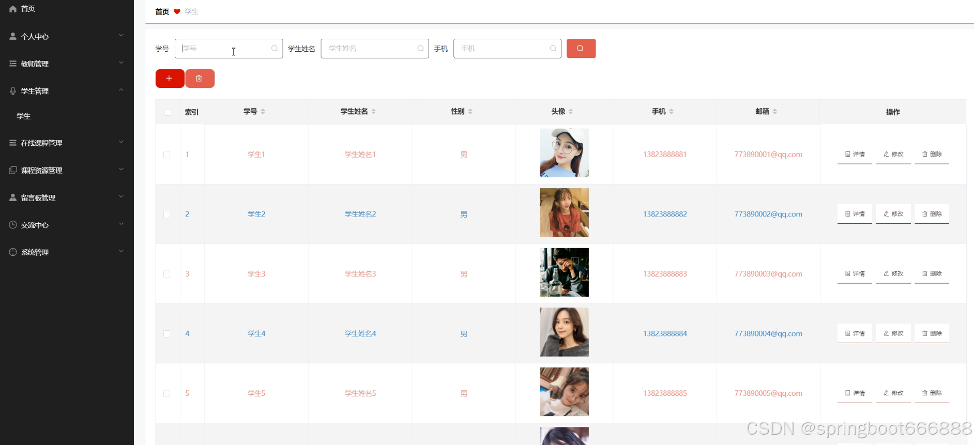Viewport: 974px width, 445px height.
Task: Click 修改 button for 学生2
Action: click(893, 214)
